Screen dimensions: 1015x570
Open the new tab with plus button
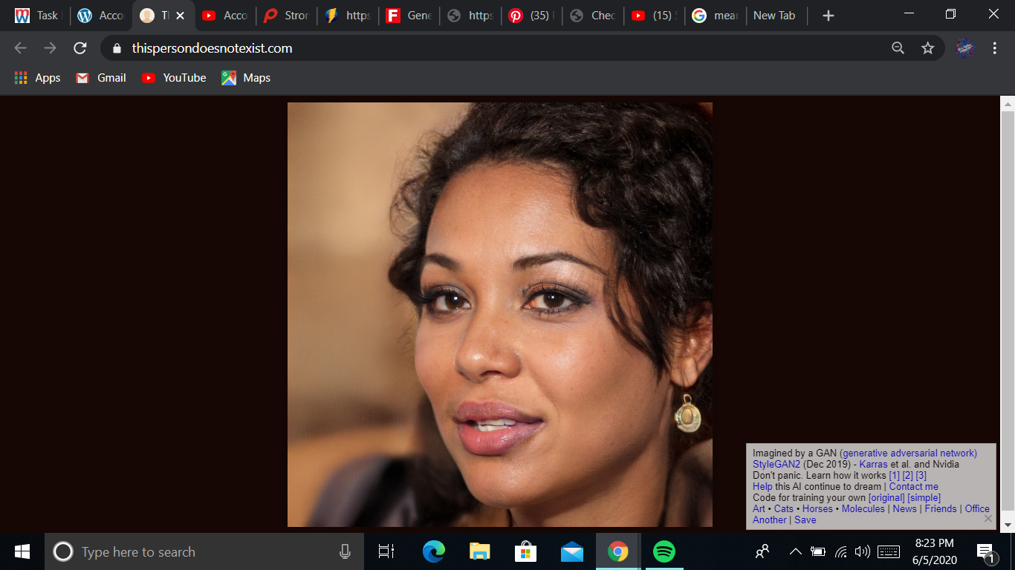[828, 16]
